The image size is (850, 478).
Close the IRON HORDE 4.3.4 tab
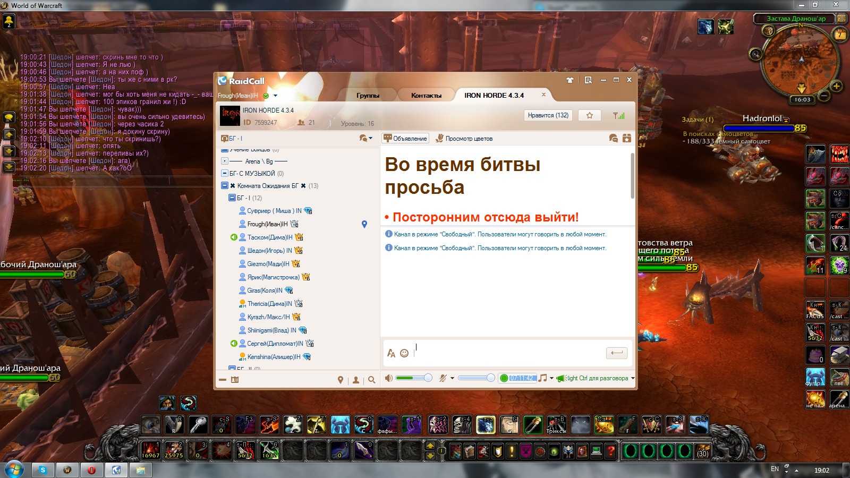[x=543, y=95]
